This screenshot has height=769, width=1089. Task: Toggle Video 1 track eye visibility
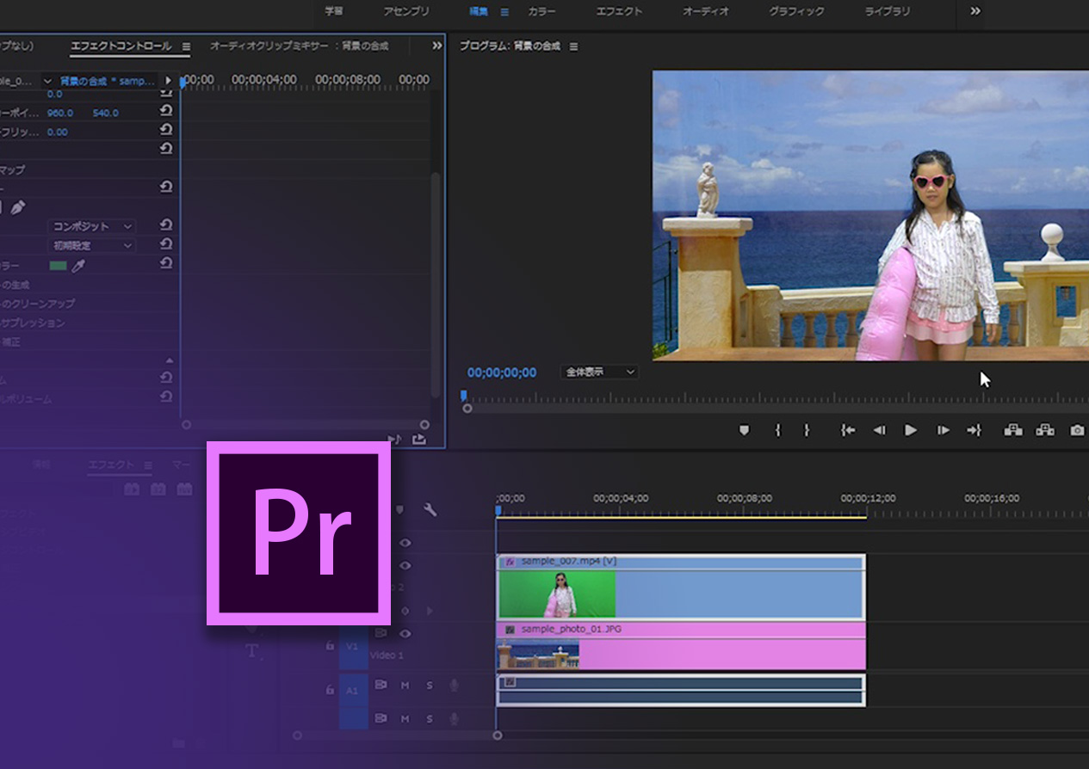click(x=405, y=634)
